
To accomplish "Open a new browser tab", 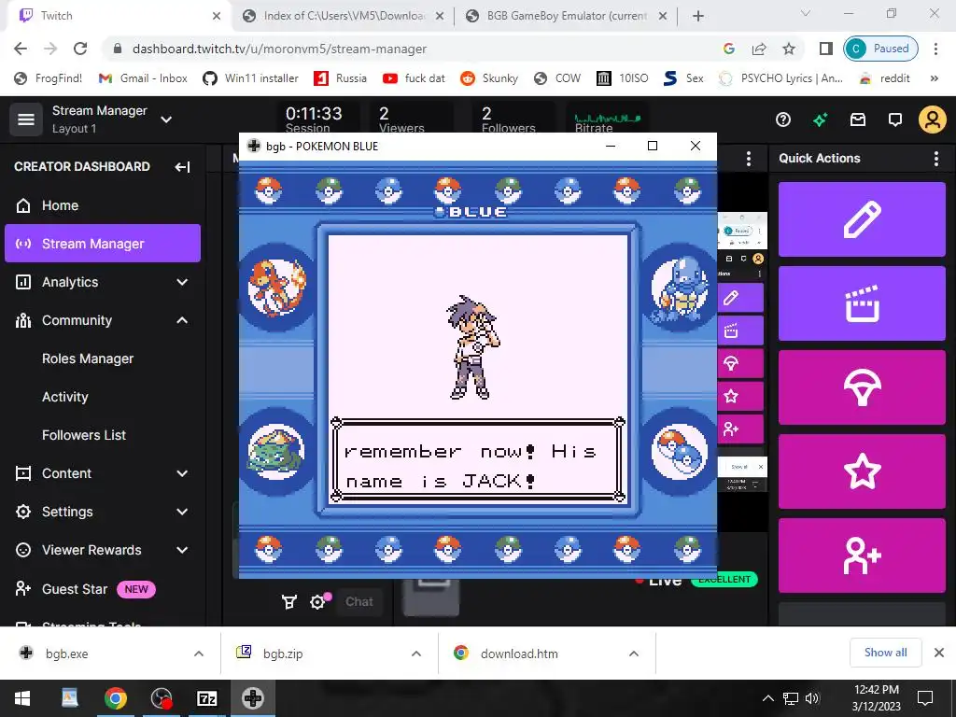I will point(698,16).
